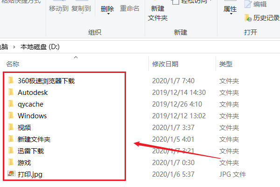Click the Autodesk folder name
Viewport: 280px width, 187px height.
tap(33, 93)
